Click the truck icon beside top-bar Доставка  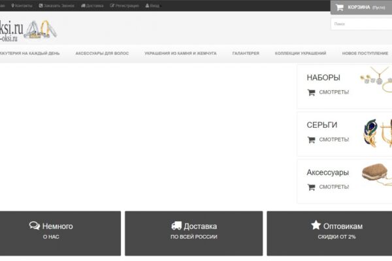(x=83, y=5)
